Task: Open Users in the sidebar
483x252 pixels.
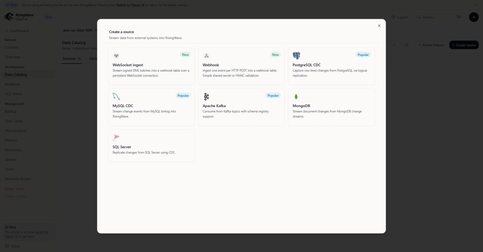Action: coord(9,169)
